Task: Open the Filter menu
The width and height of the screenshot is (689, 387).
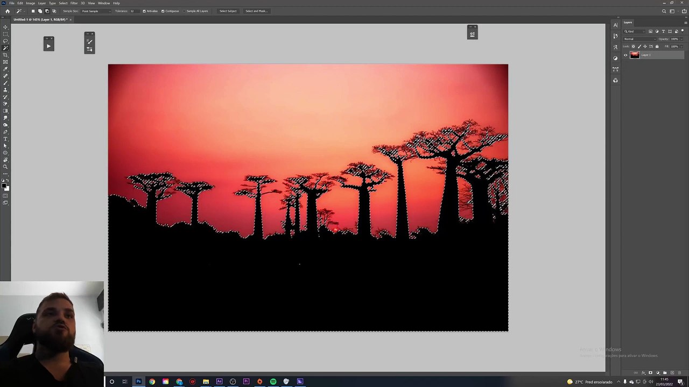Action: tap(74, 3)
